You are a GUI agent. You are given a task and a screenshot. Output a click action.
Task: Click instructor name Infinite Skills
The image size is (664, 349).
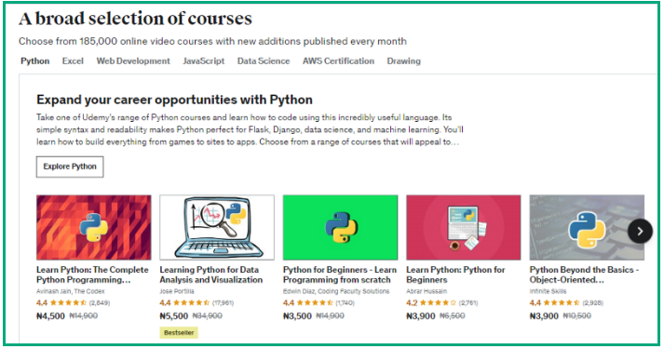tap(548, 291)
